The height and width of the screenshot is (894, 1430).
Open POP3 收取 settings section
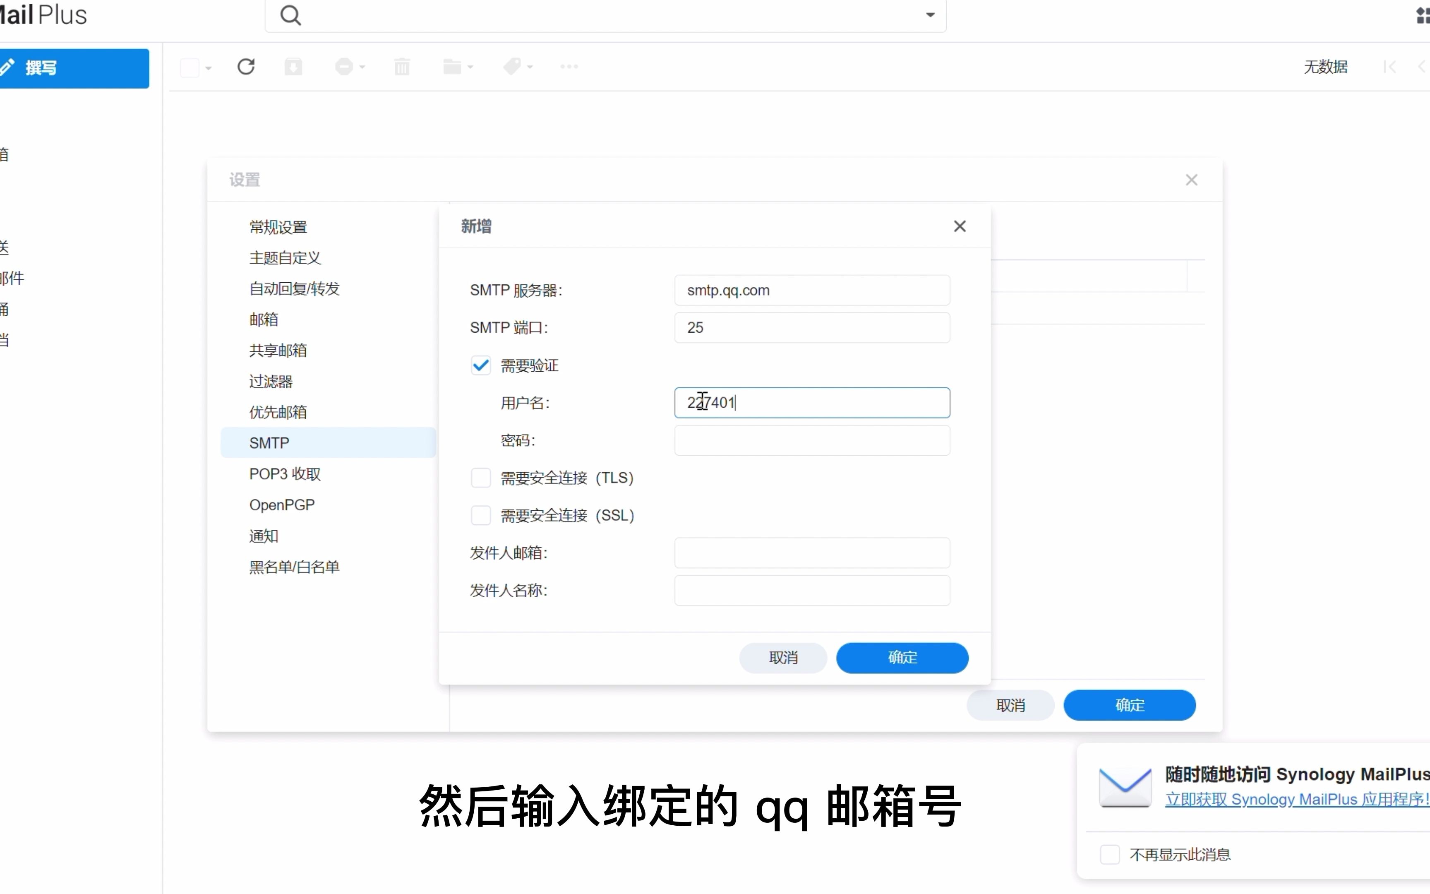pyautogui.click(x=285, y=473)
